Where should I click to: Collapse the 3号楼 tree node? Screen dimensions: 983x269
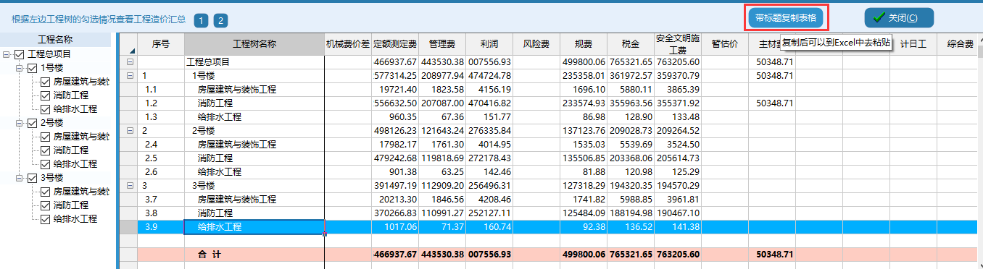click(20, 178)
